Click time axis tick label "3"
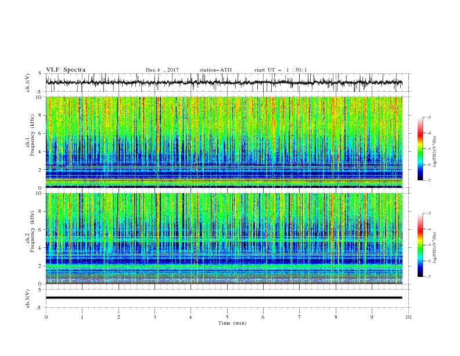Viewport: 460px width, 356px height. coord(154,317)
